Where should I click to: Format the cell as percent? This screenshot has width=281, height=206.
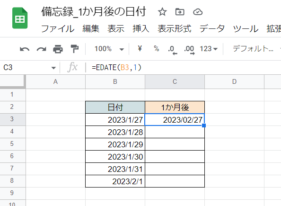click(x=156, y=48)
